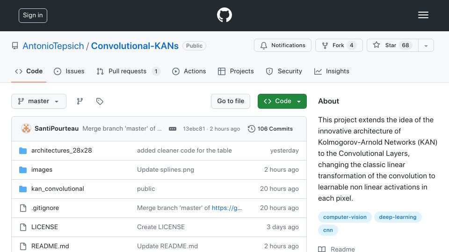This screenshot has width=449, height=252.
Task: Select the computer-vision topic tag
Action: 345,217
